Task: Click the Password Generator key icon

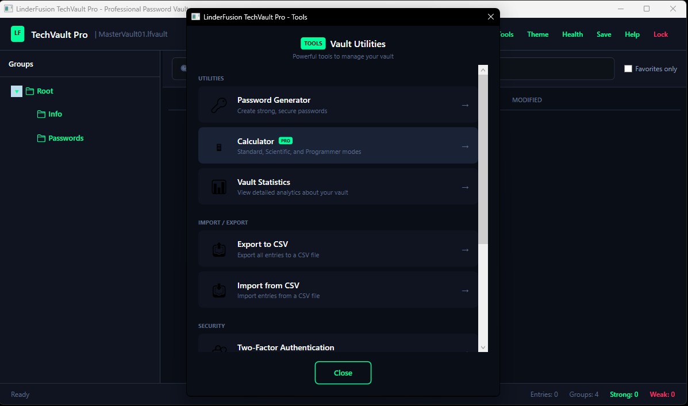Action: (219, 105)
